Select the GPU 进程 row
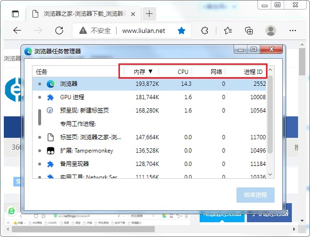The width and height of the screenshot is (310, 237). click(149, 97)
